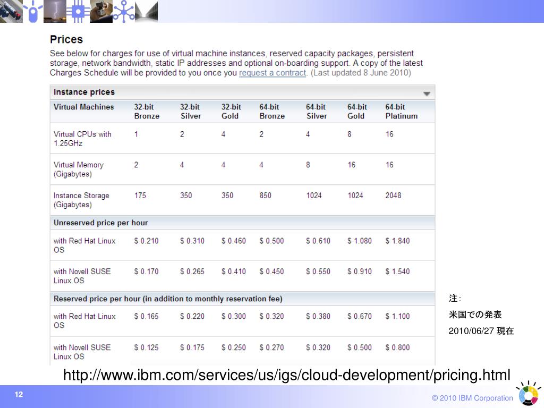The width and height of the screenshot is (544, 408).
Task: Click the $ 0.310 Red Hat price
Action: coord(192,241)
